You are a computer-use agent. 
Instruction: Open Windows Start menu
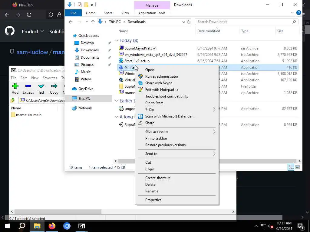pyautogui.click(x=7, y=226)
